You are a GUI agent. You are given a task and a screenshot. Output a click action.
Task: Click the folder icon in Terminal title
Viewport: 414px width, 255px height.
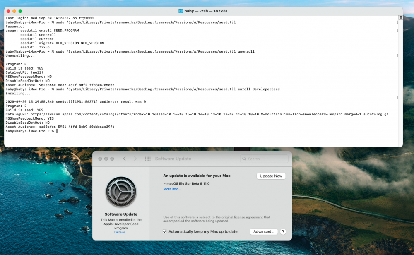[181, 11]
